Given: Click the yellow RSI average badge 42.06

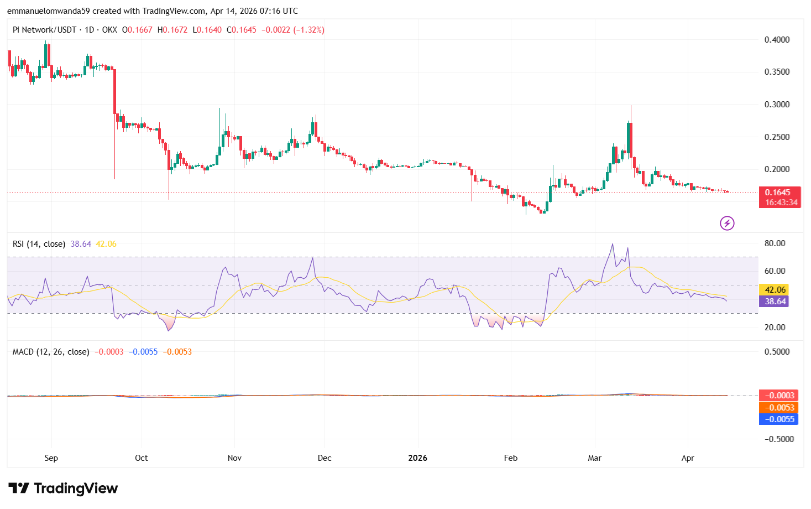Looking at the screenshot, I should [x=774, y=289].
